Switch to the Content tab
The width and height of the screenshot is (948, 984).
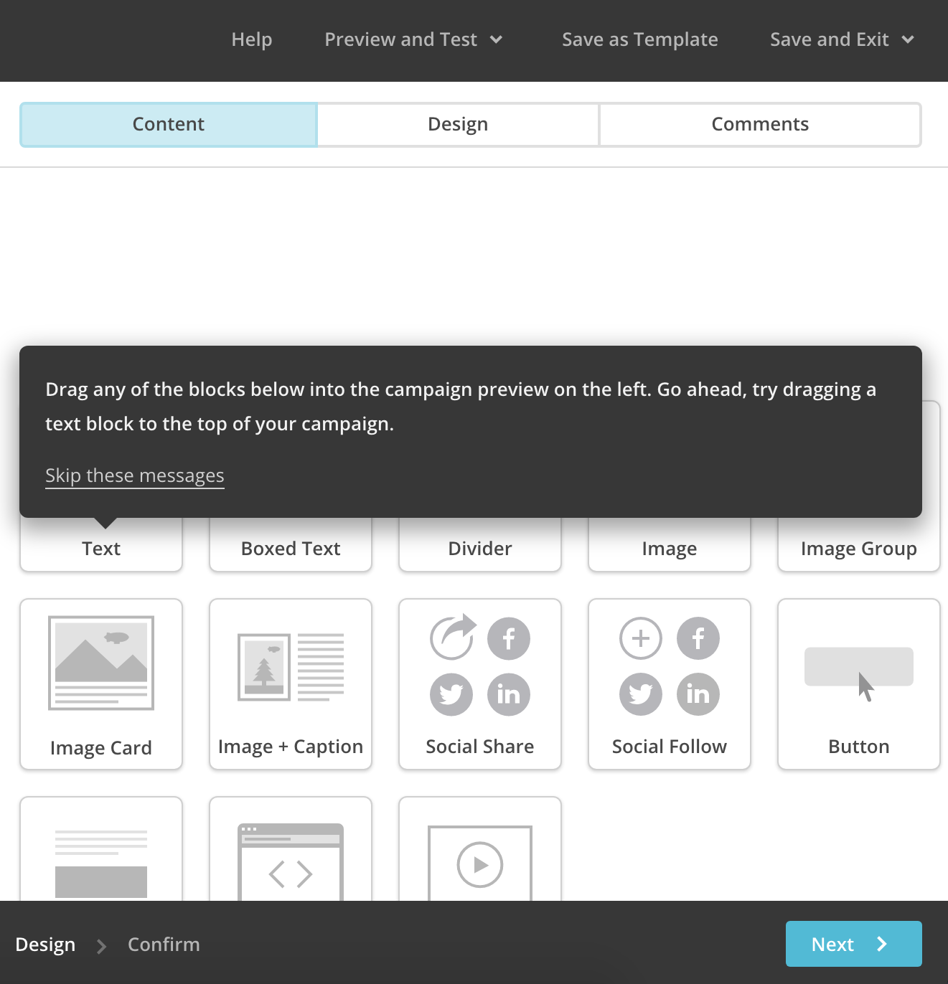[x=169, y=125]
